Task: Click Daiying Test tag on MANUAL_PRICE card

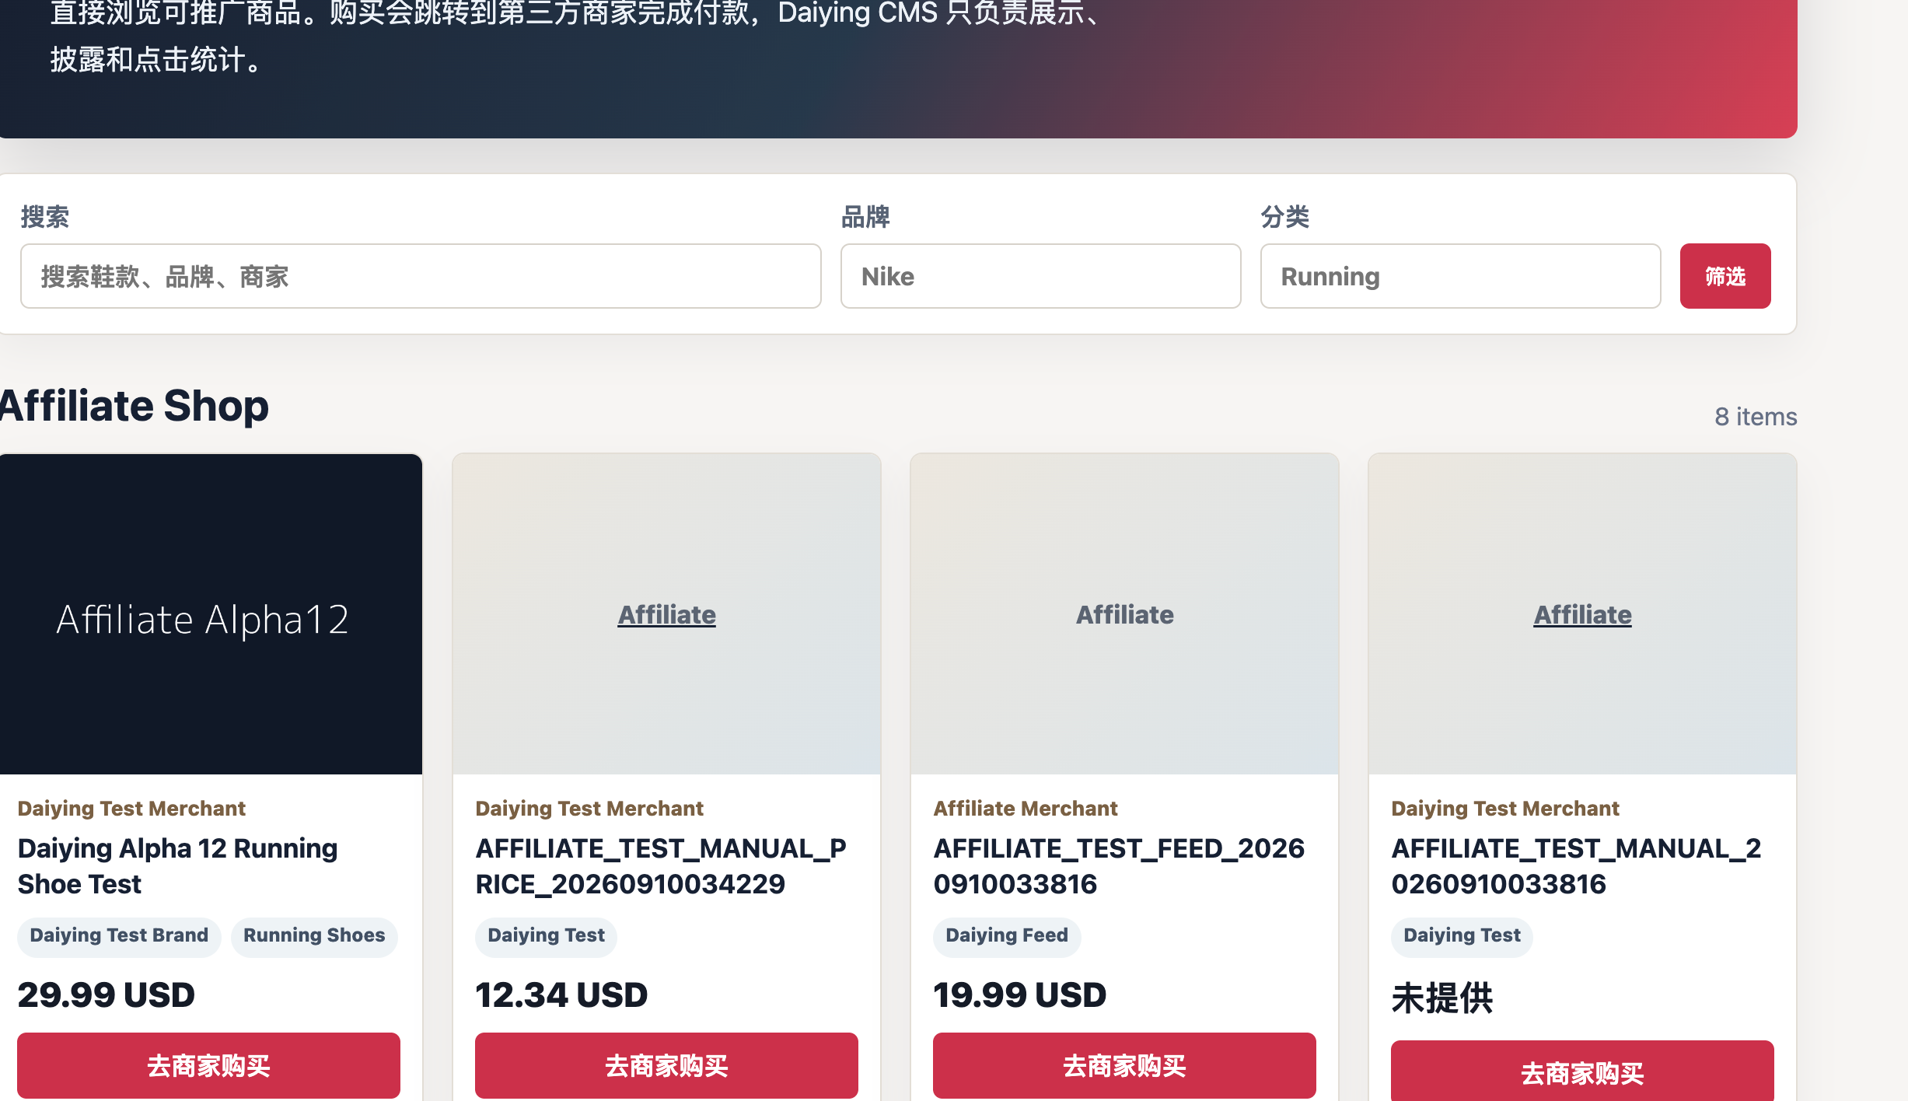Action: (546, 935)
